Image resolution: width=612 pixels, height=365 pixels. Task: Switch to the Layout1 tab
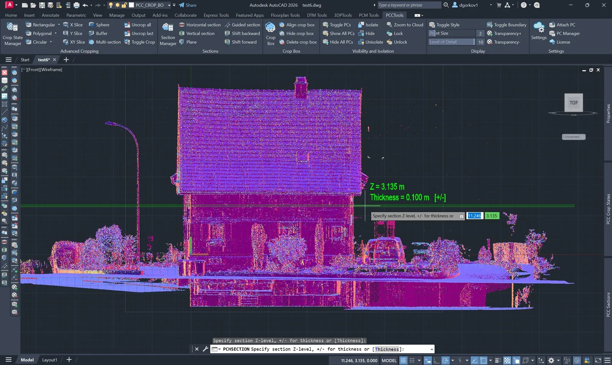[x=49, y=360]
